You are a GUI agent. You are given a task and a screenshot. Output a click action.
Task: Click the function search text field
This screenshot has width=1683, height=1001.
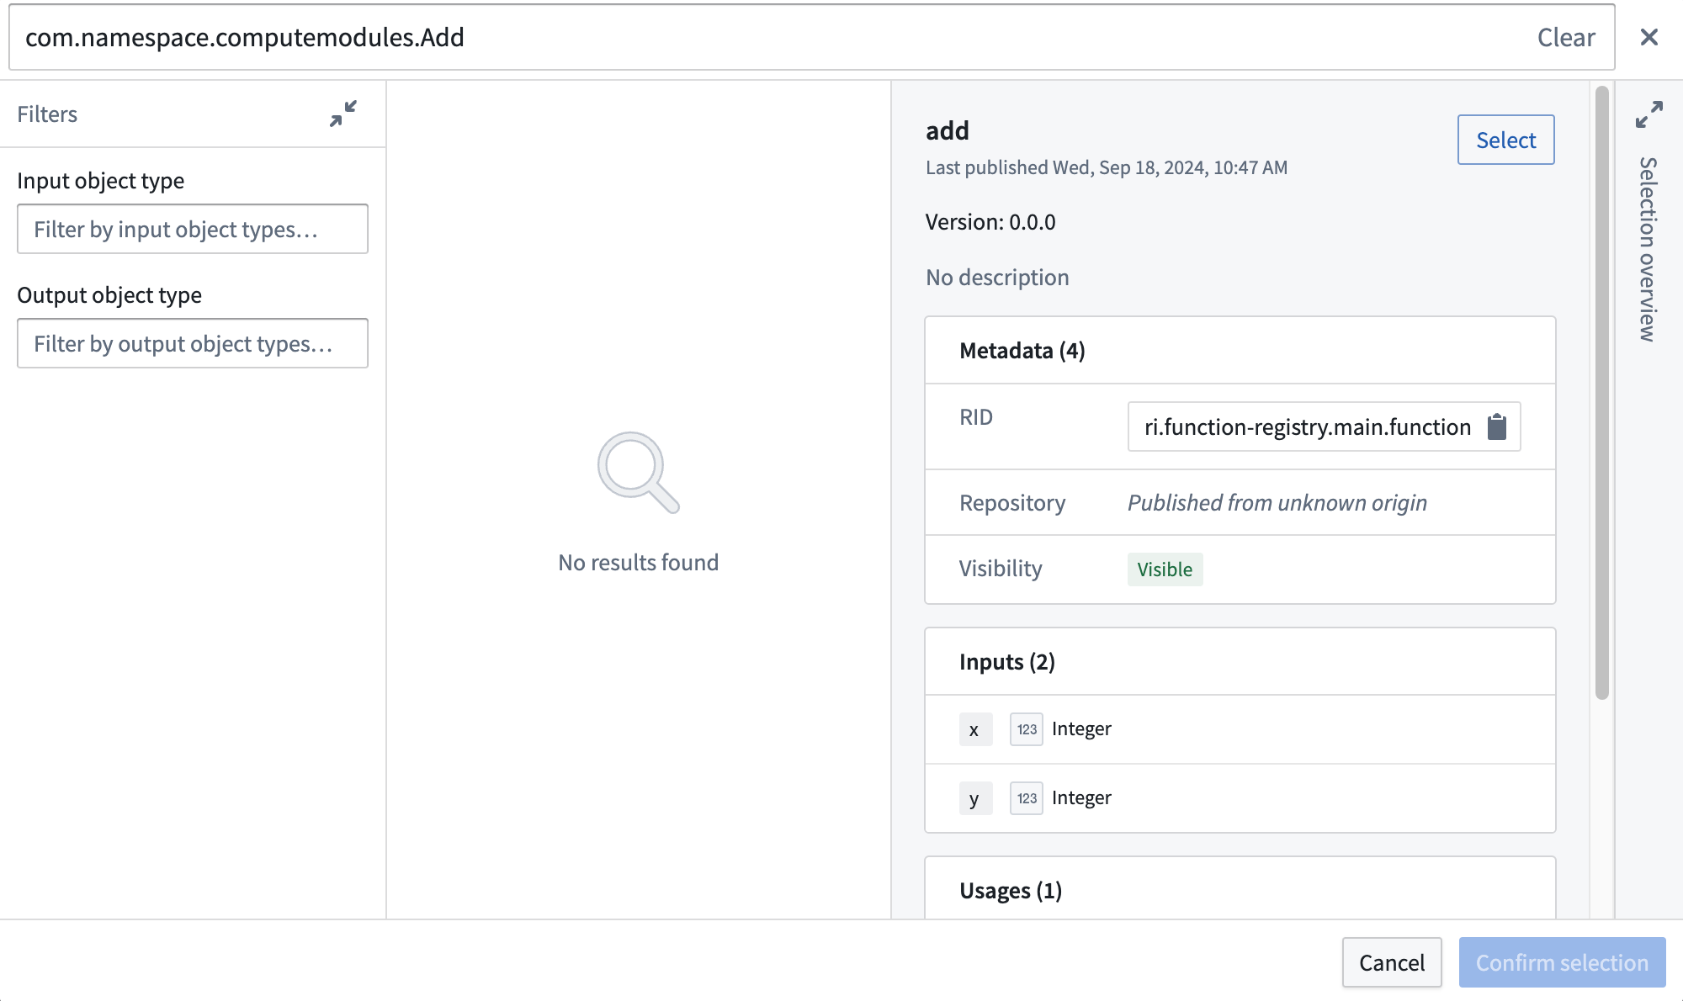click(x=757, y=37)
